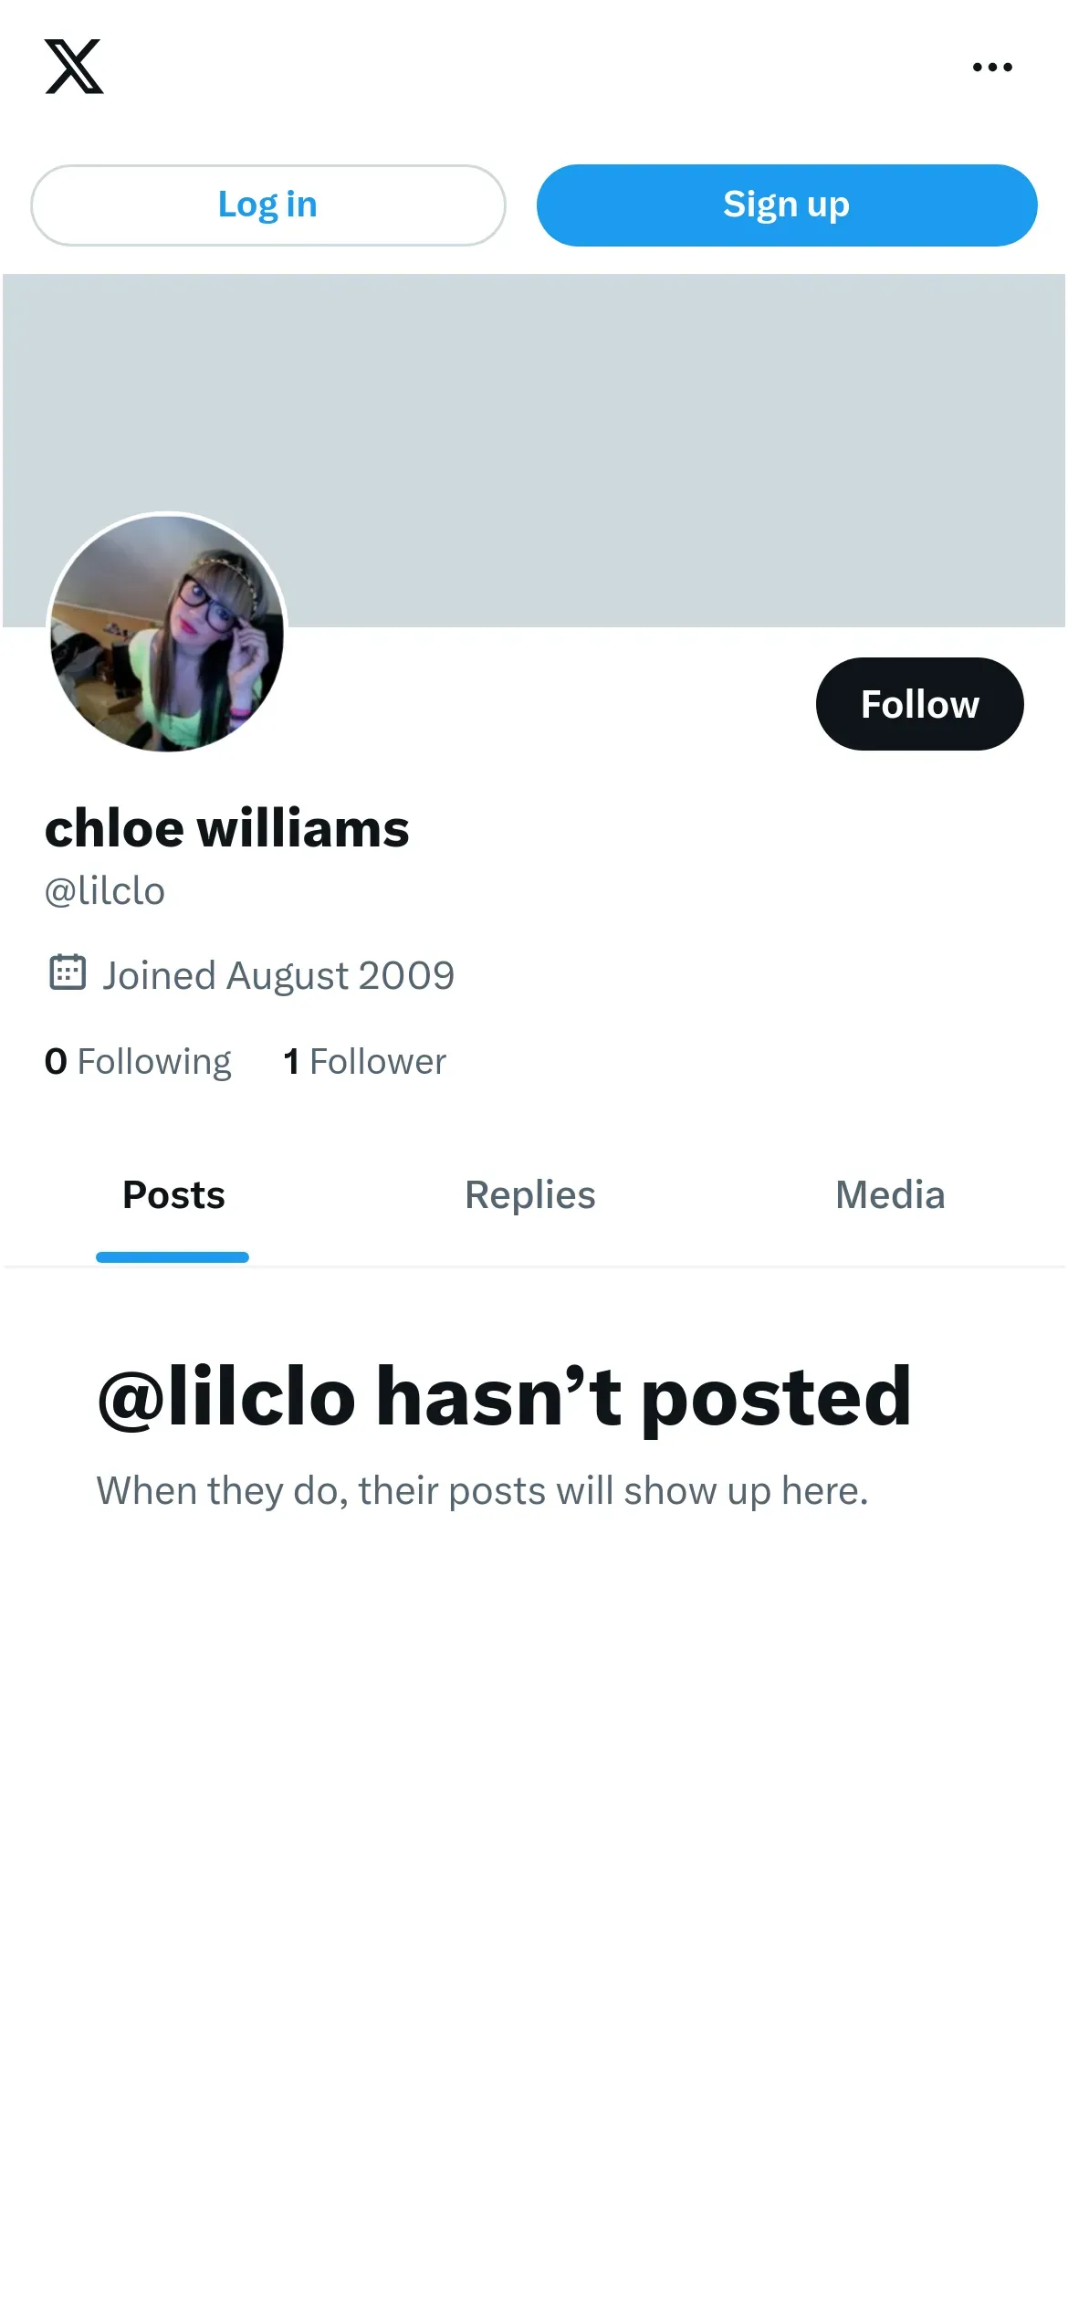Click the X logo icon
Image resolution: width=1068 pixels, height=2312 pixels.
click(x=74, y=67)
